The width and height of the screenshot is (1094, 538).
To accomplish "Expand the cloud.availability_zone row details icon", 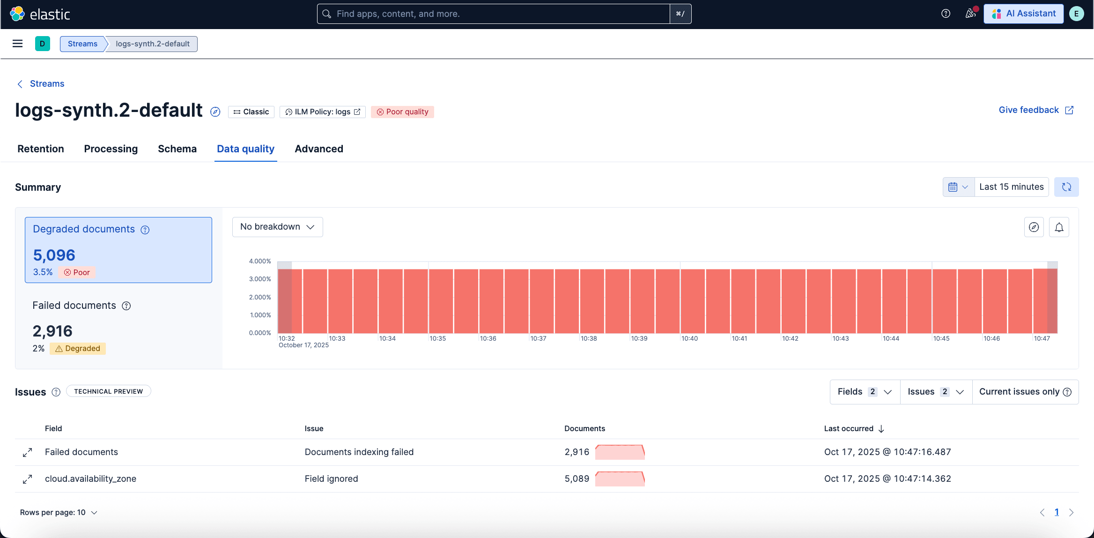I will 27,478.
